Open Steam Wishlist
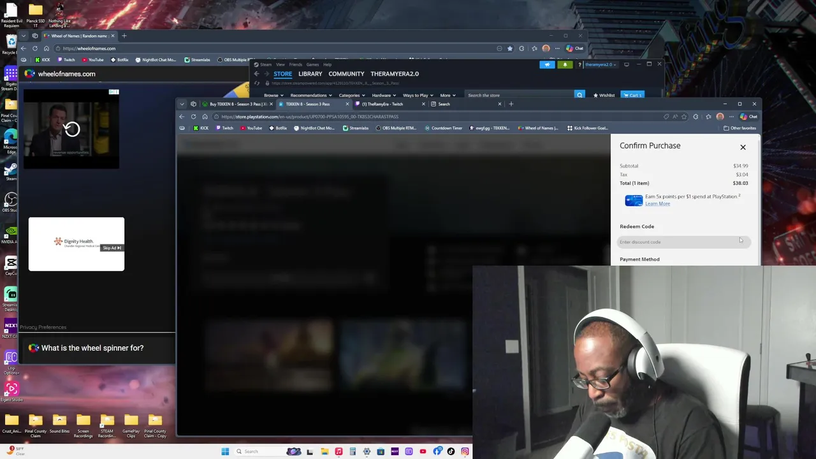 click(604, 96)
